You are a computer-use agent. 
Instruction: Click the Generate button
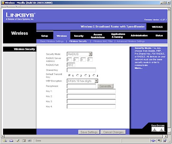pos(105,86)
